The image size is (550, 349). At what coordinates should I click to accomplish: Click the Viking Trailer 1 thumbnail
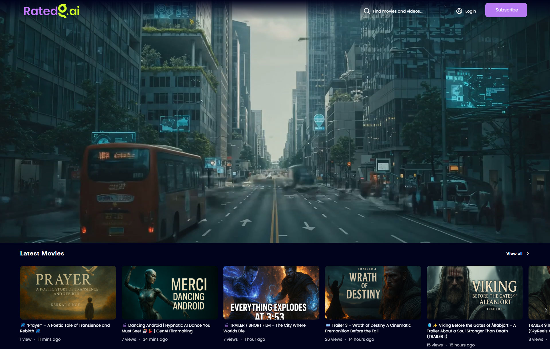pyautogui.click(x=475, y=292)
